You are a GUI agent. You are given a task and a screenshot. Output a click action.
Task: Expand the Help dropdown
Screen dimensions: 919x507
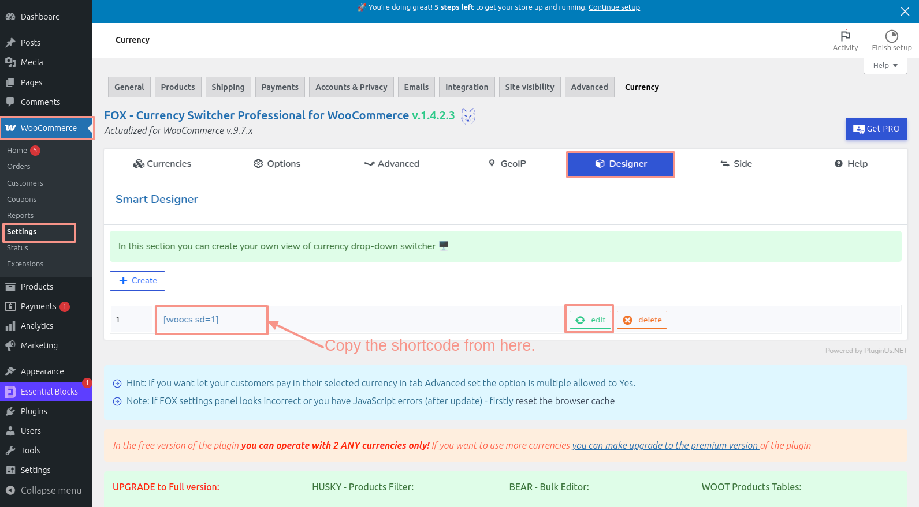tap(885, 66)
